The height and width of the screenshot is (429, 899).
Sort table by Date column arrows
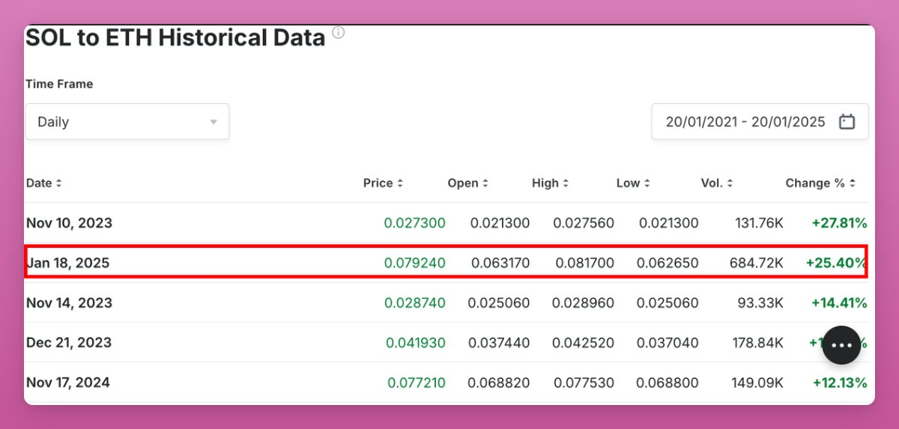pyautogui.click(x=59, y=183)
